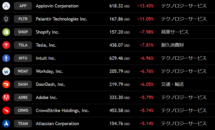Click the green Shopify logo icon
Screen dimensions: 215x130
pyautogui.click(x=6, y=32)
